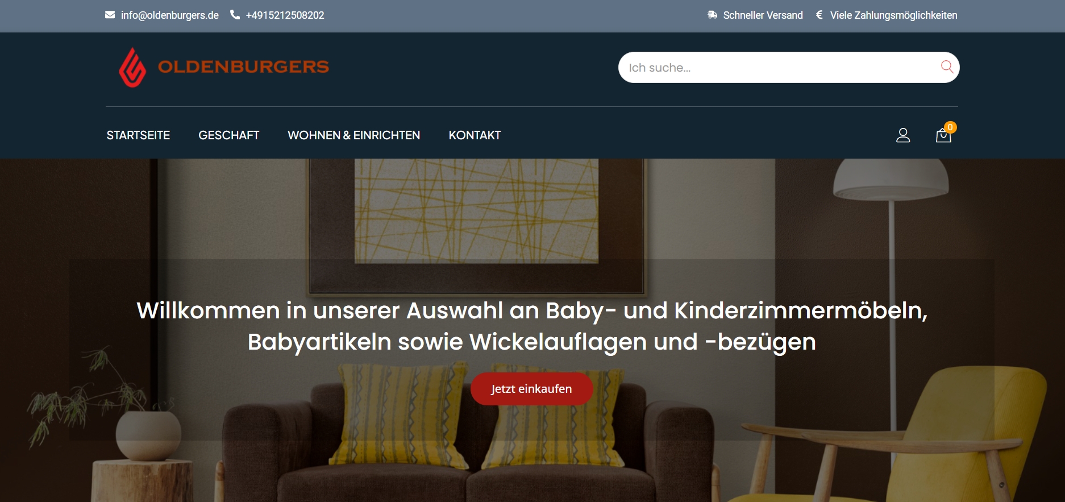The width and height of the screenshot is (1065, 502).
Task: Go to the KONTAKT page
Action: coord(475,135)
